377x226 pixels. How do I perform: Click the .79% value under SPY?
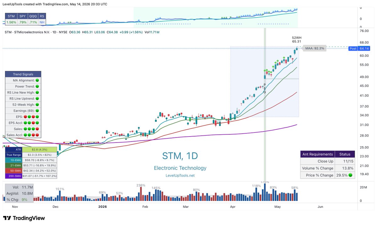click(23, 22)
